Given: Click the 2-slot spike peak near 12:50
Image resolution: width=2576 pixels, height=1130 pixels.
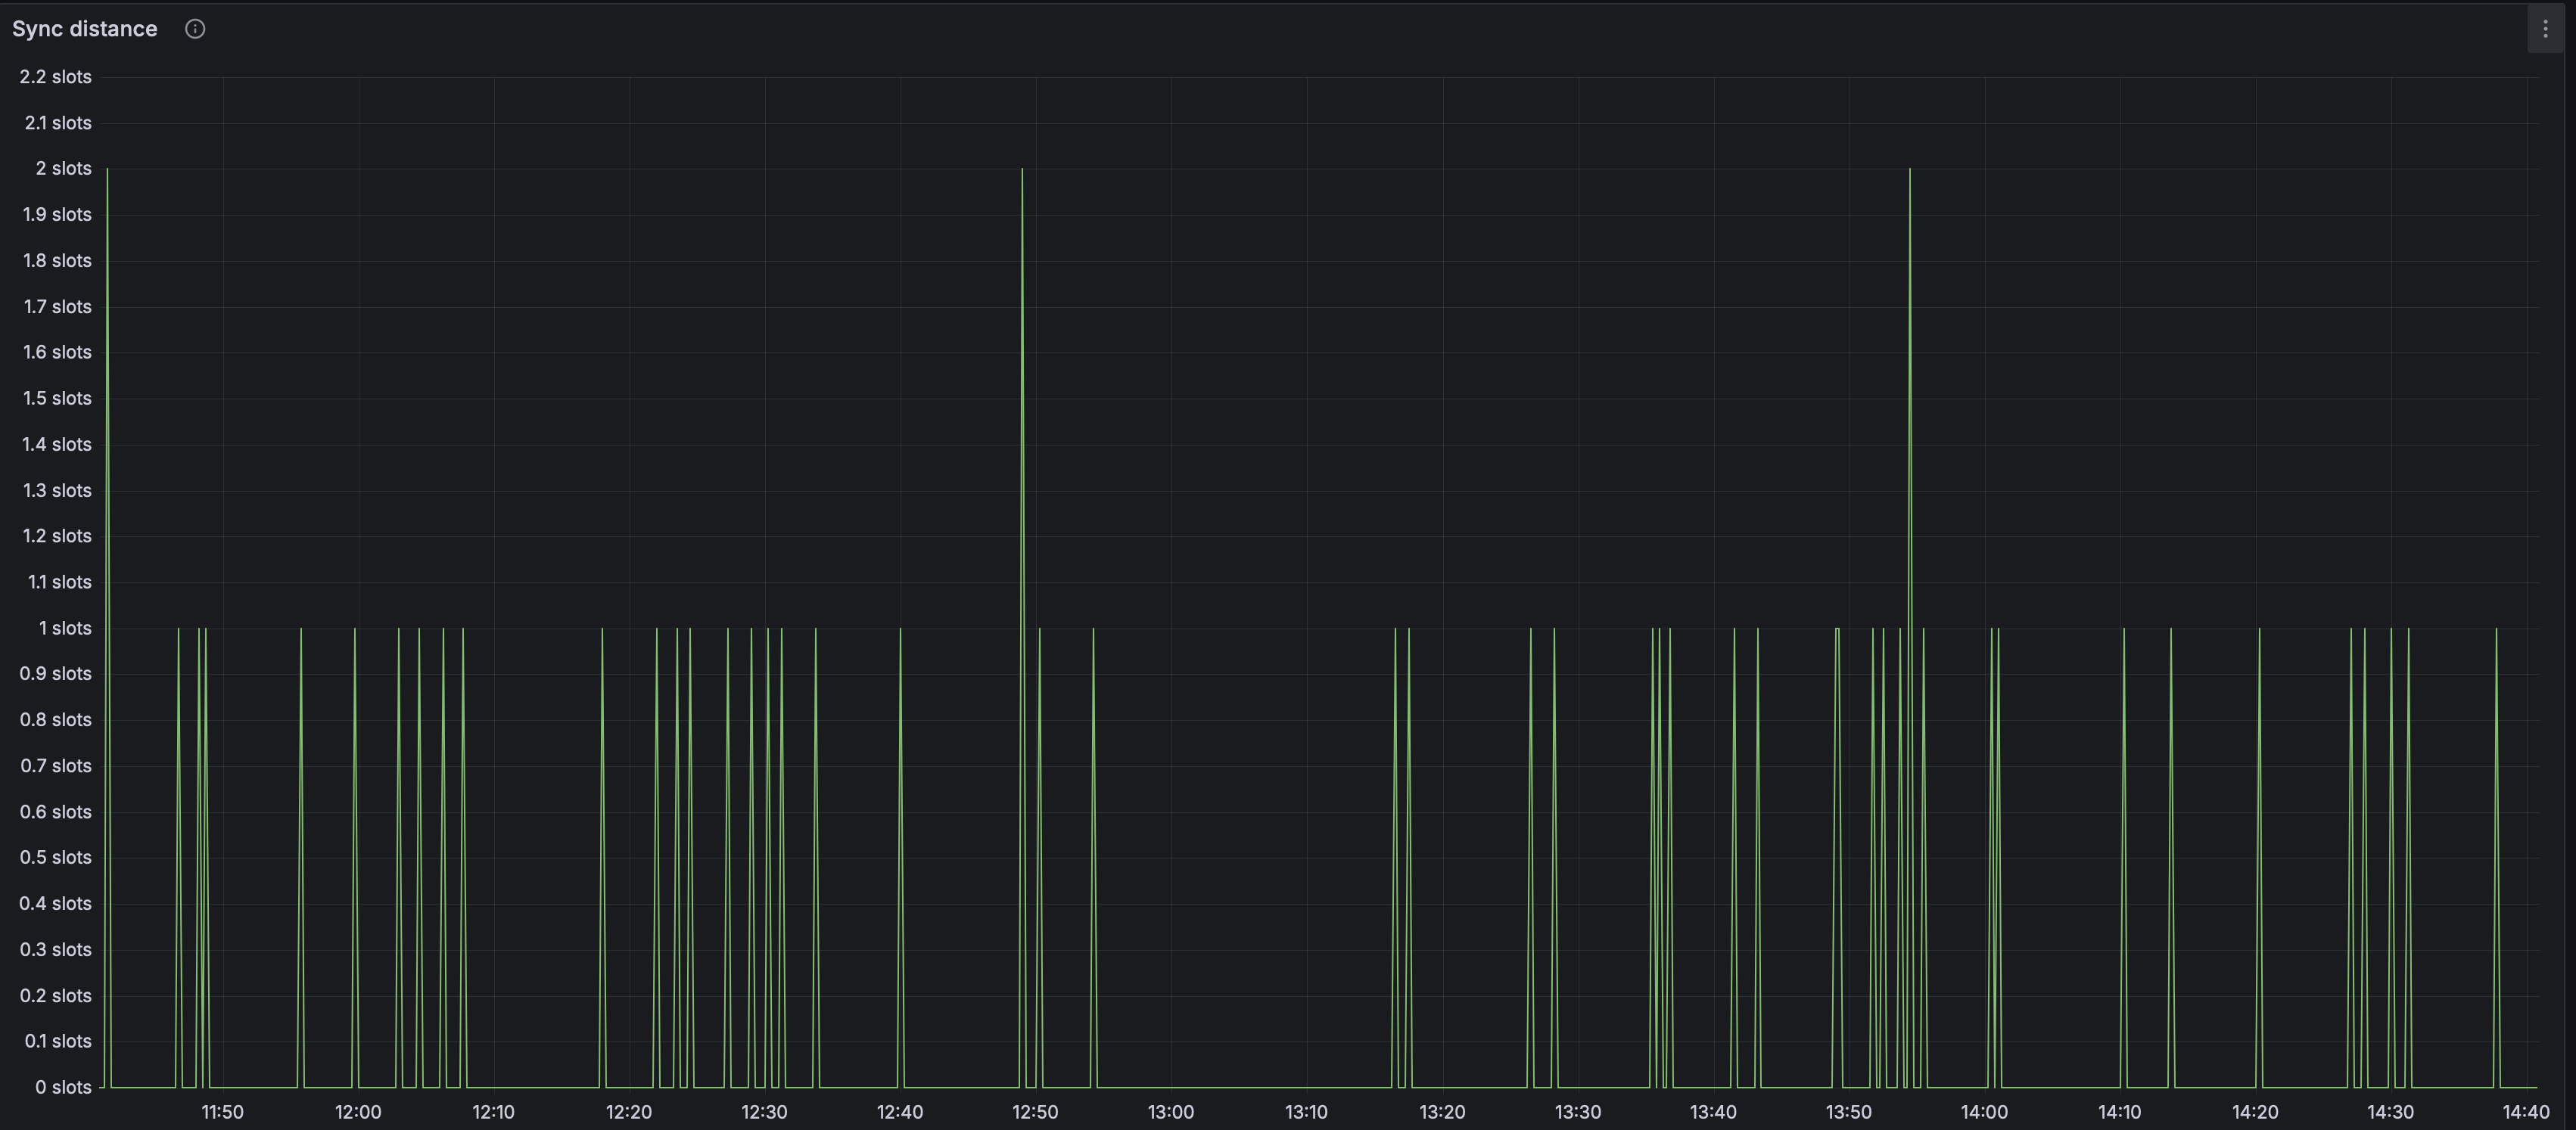Looking at the screenshot, I should 1022,170.
